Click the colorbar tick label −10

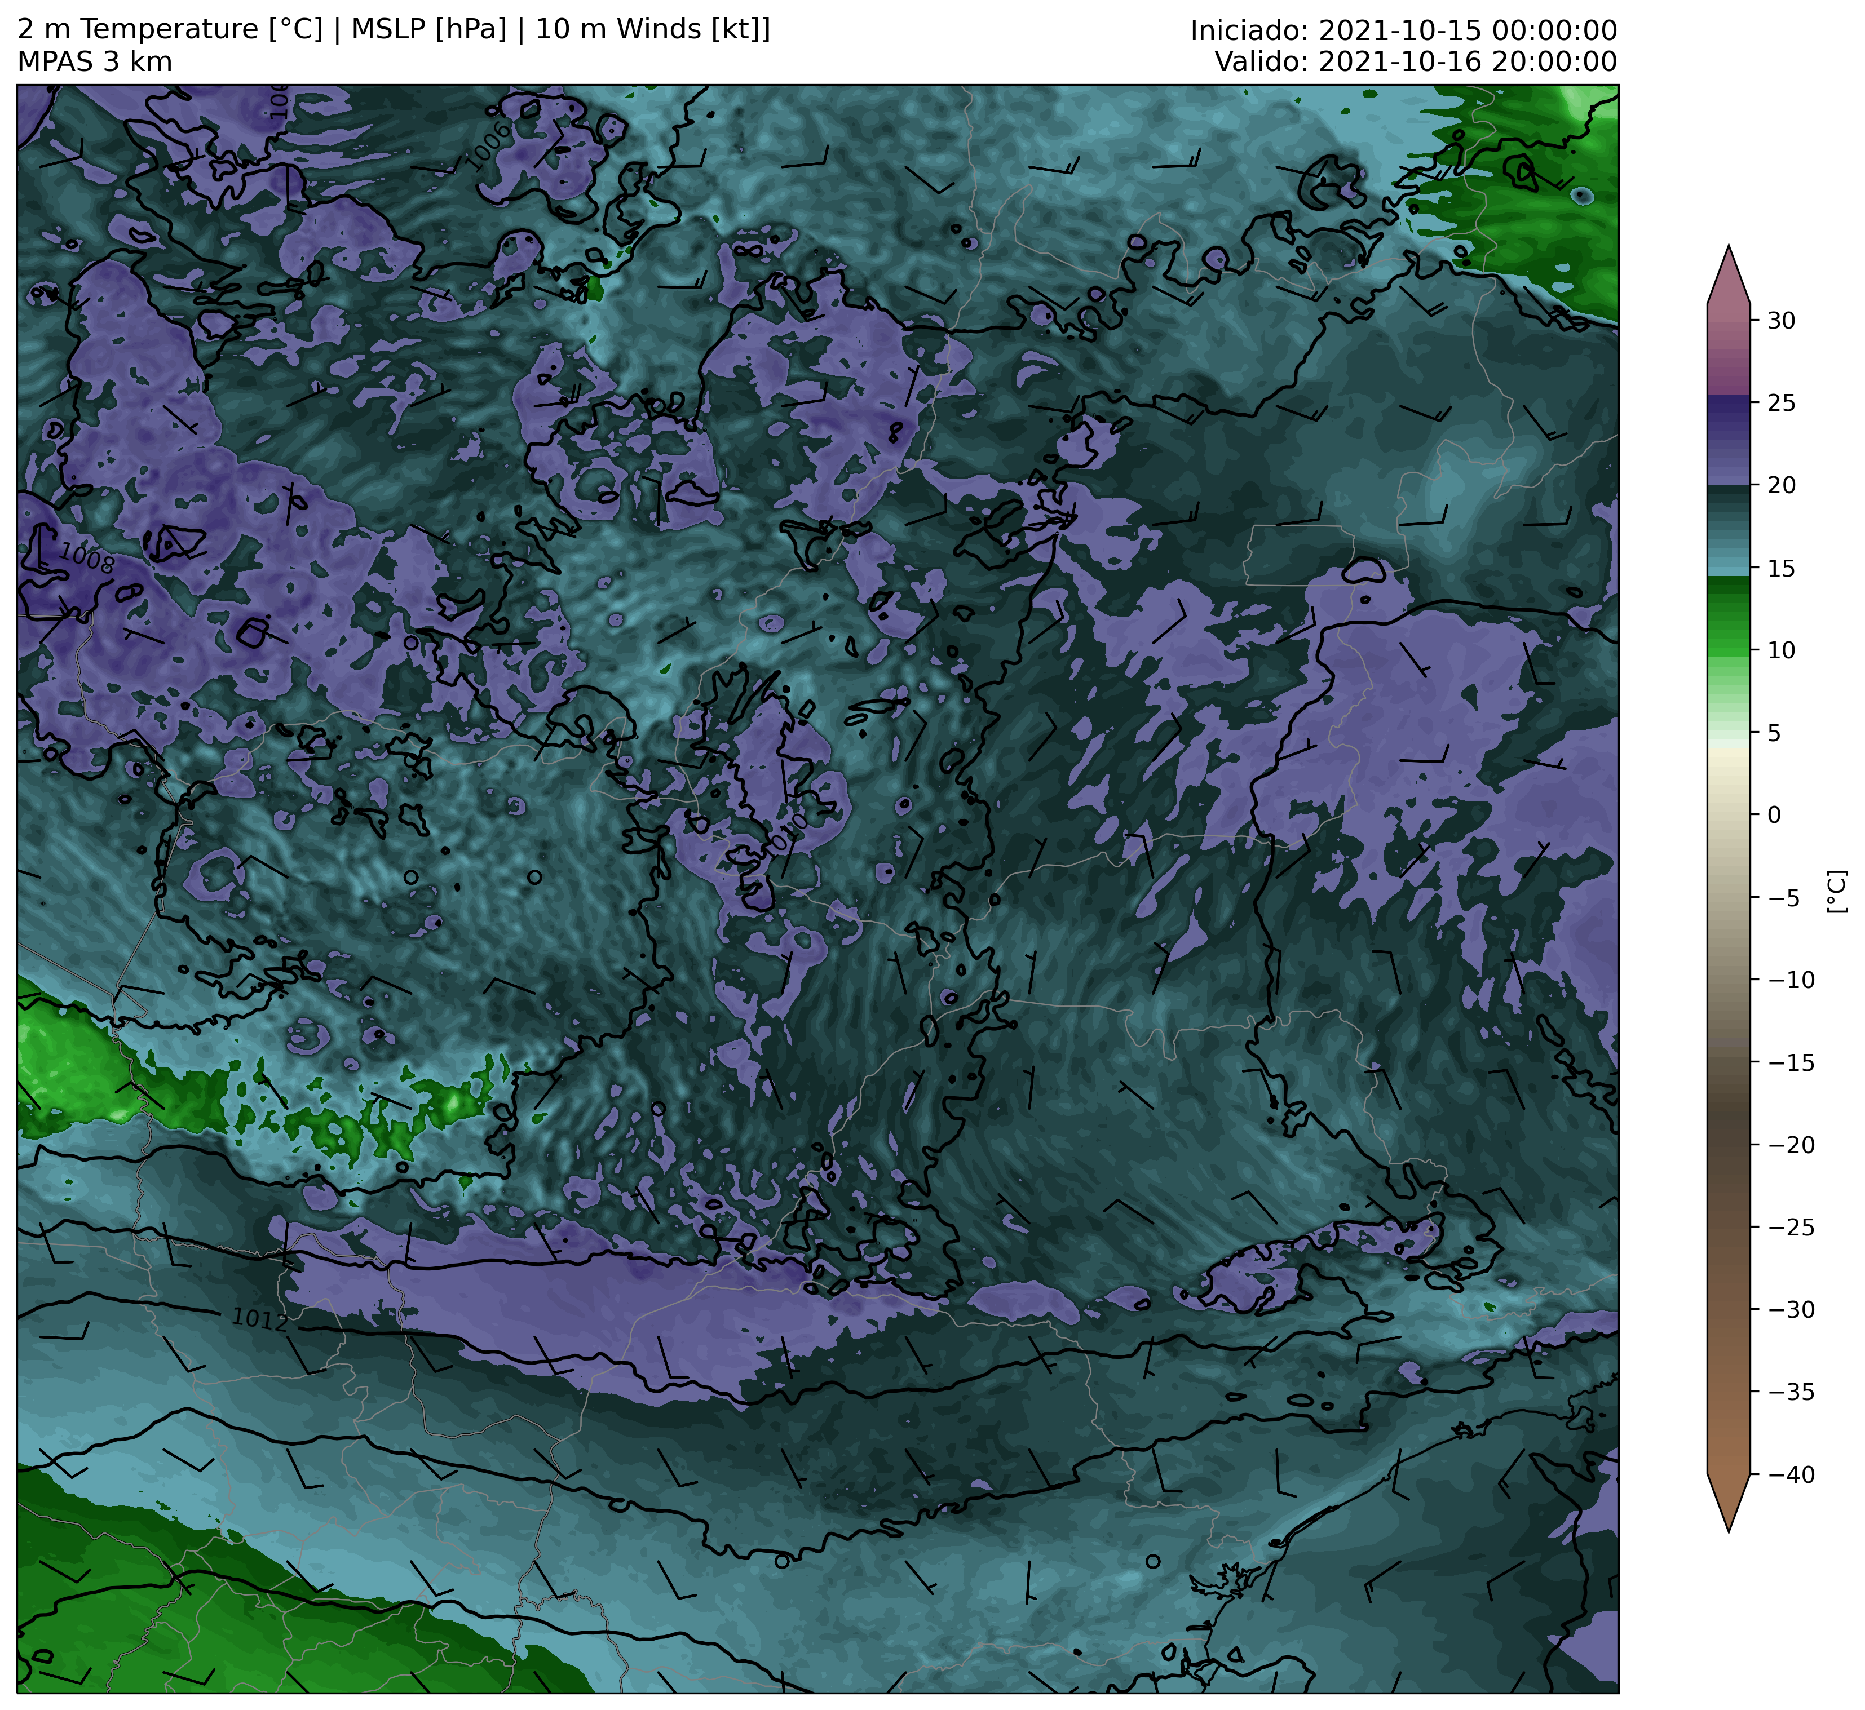click(1790, 980)
